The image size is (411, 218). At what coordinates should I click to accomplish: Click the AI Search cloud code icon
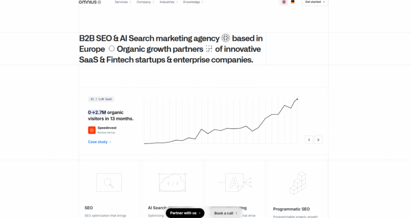click(172, 182)
